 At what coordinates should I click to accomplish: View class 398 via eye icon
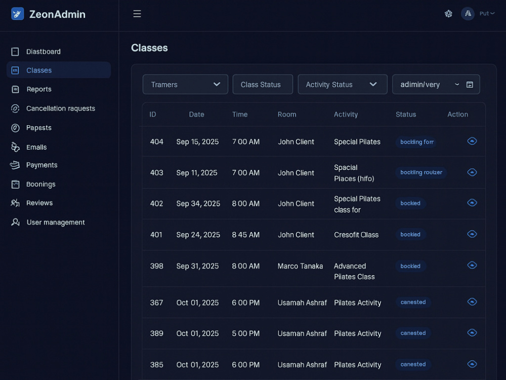[x=472, y=265]
